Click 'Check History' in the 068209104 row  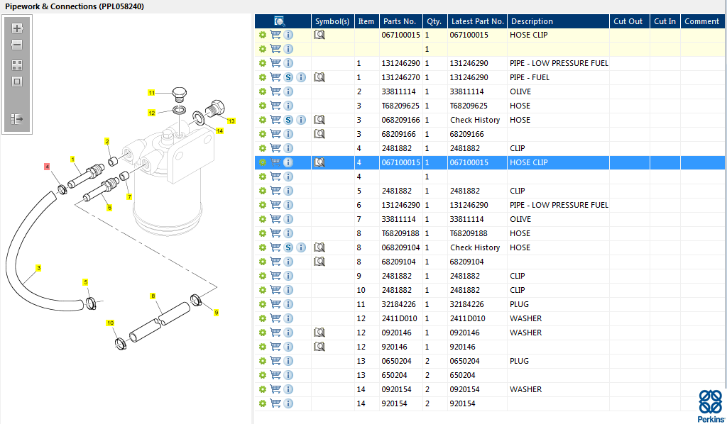tap(475, 247)
